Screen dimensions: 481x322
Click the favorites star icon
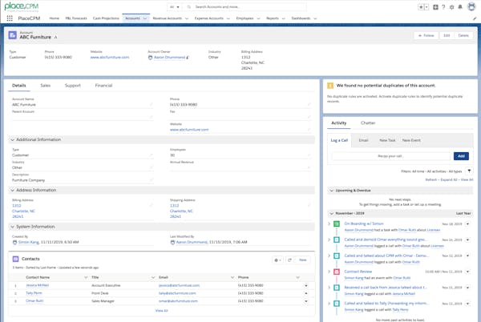coord(422,6)
